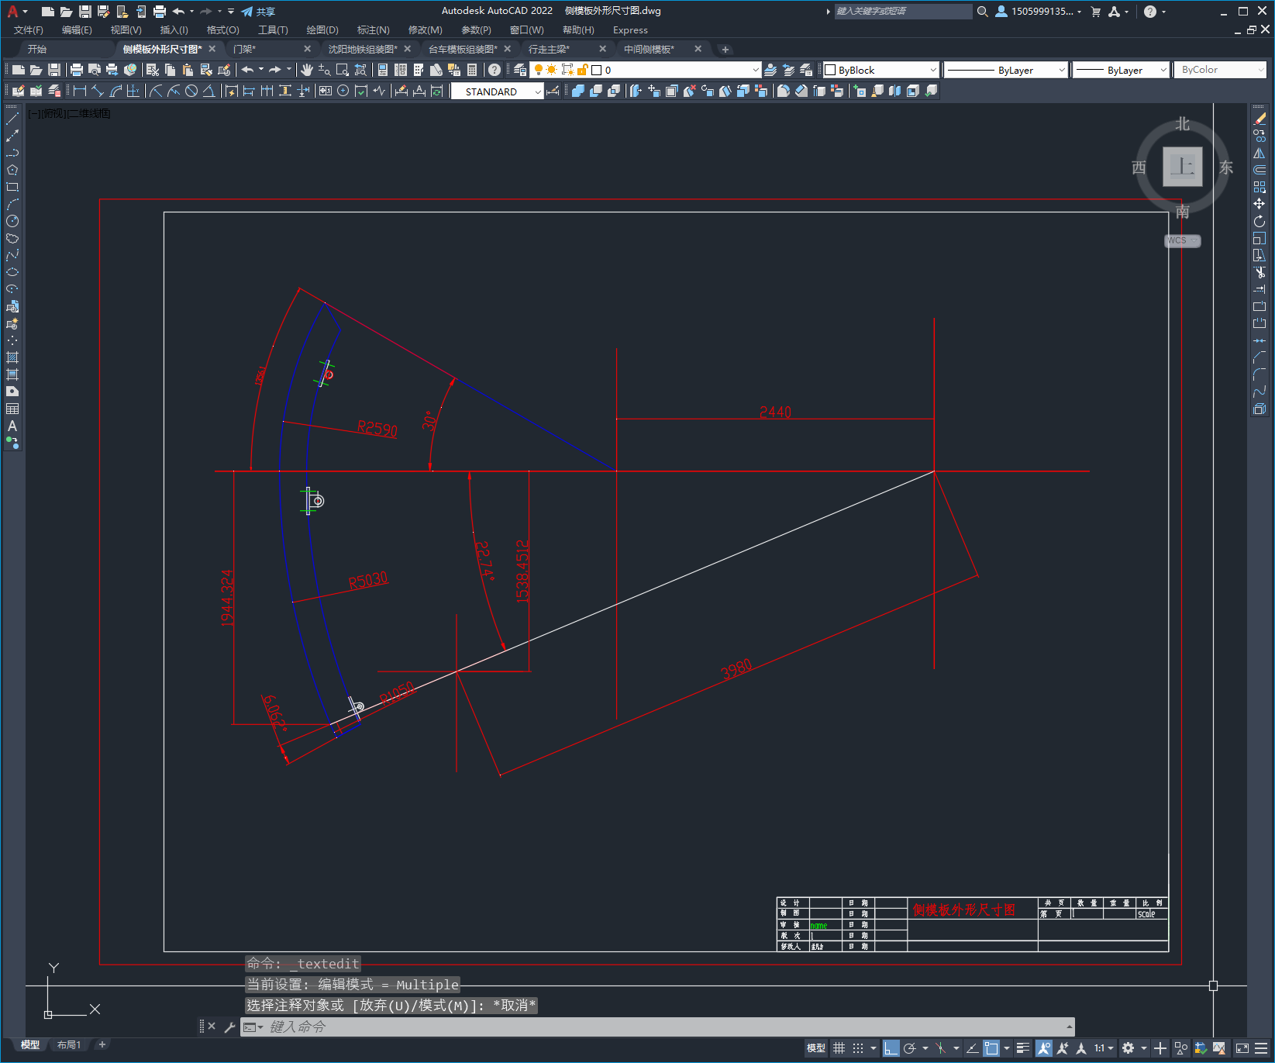Click the 模型 model space button in the status bar
The height and width of the screenshot is (1063, 1275).
pyautogui.click(x=816, y=1048)
